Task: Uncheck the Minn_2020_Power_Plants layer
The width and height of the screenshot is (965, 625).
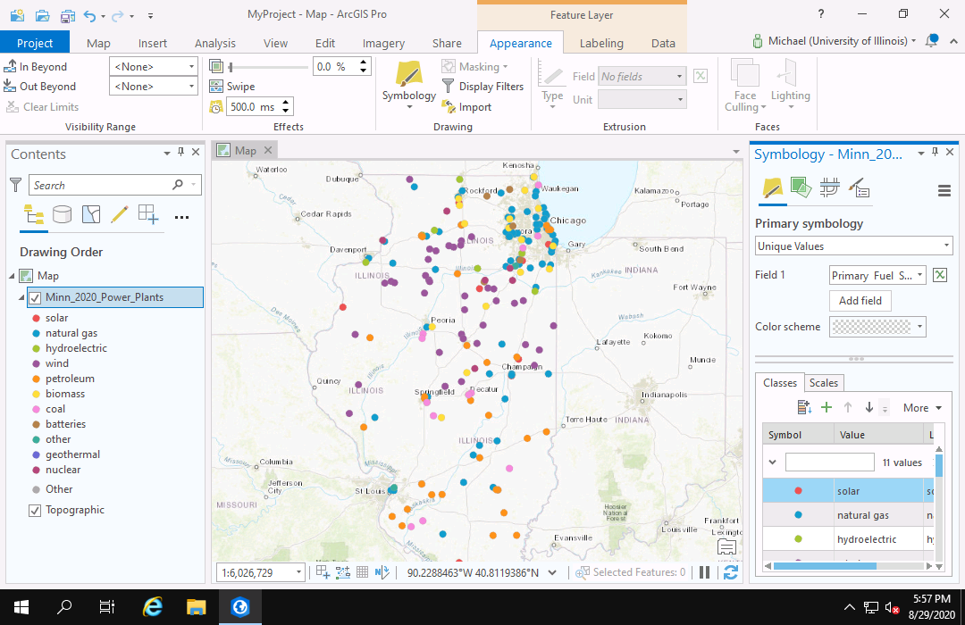Action: point(35,297)
